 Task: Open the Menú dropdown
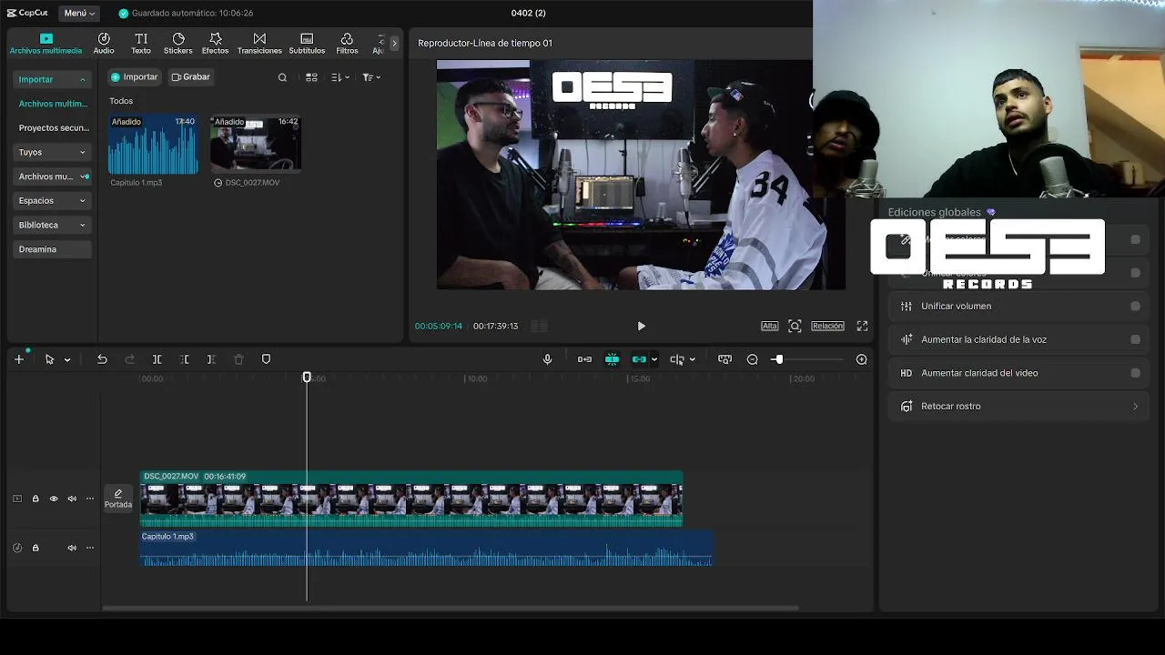click(79, 14)
